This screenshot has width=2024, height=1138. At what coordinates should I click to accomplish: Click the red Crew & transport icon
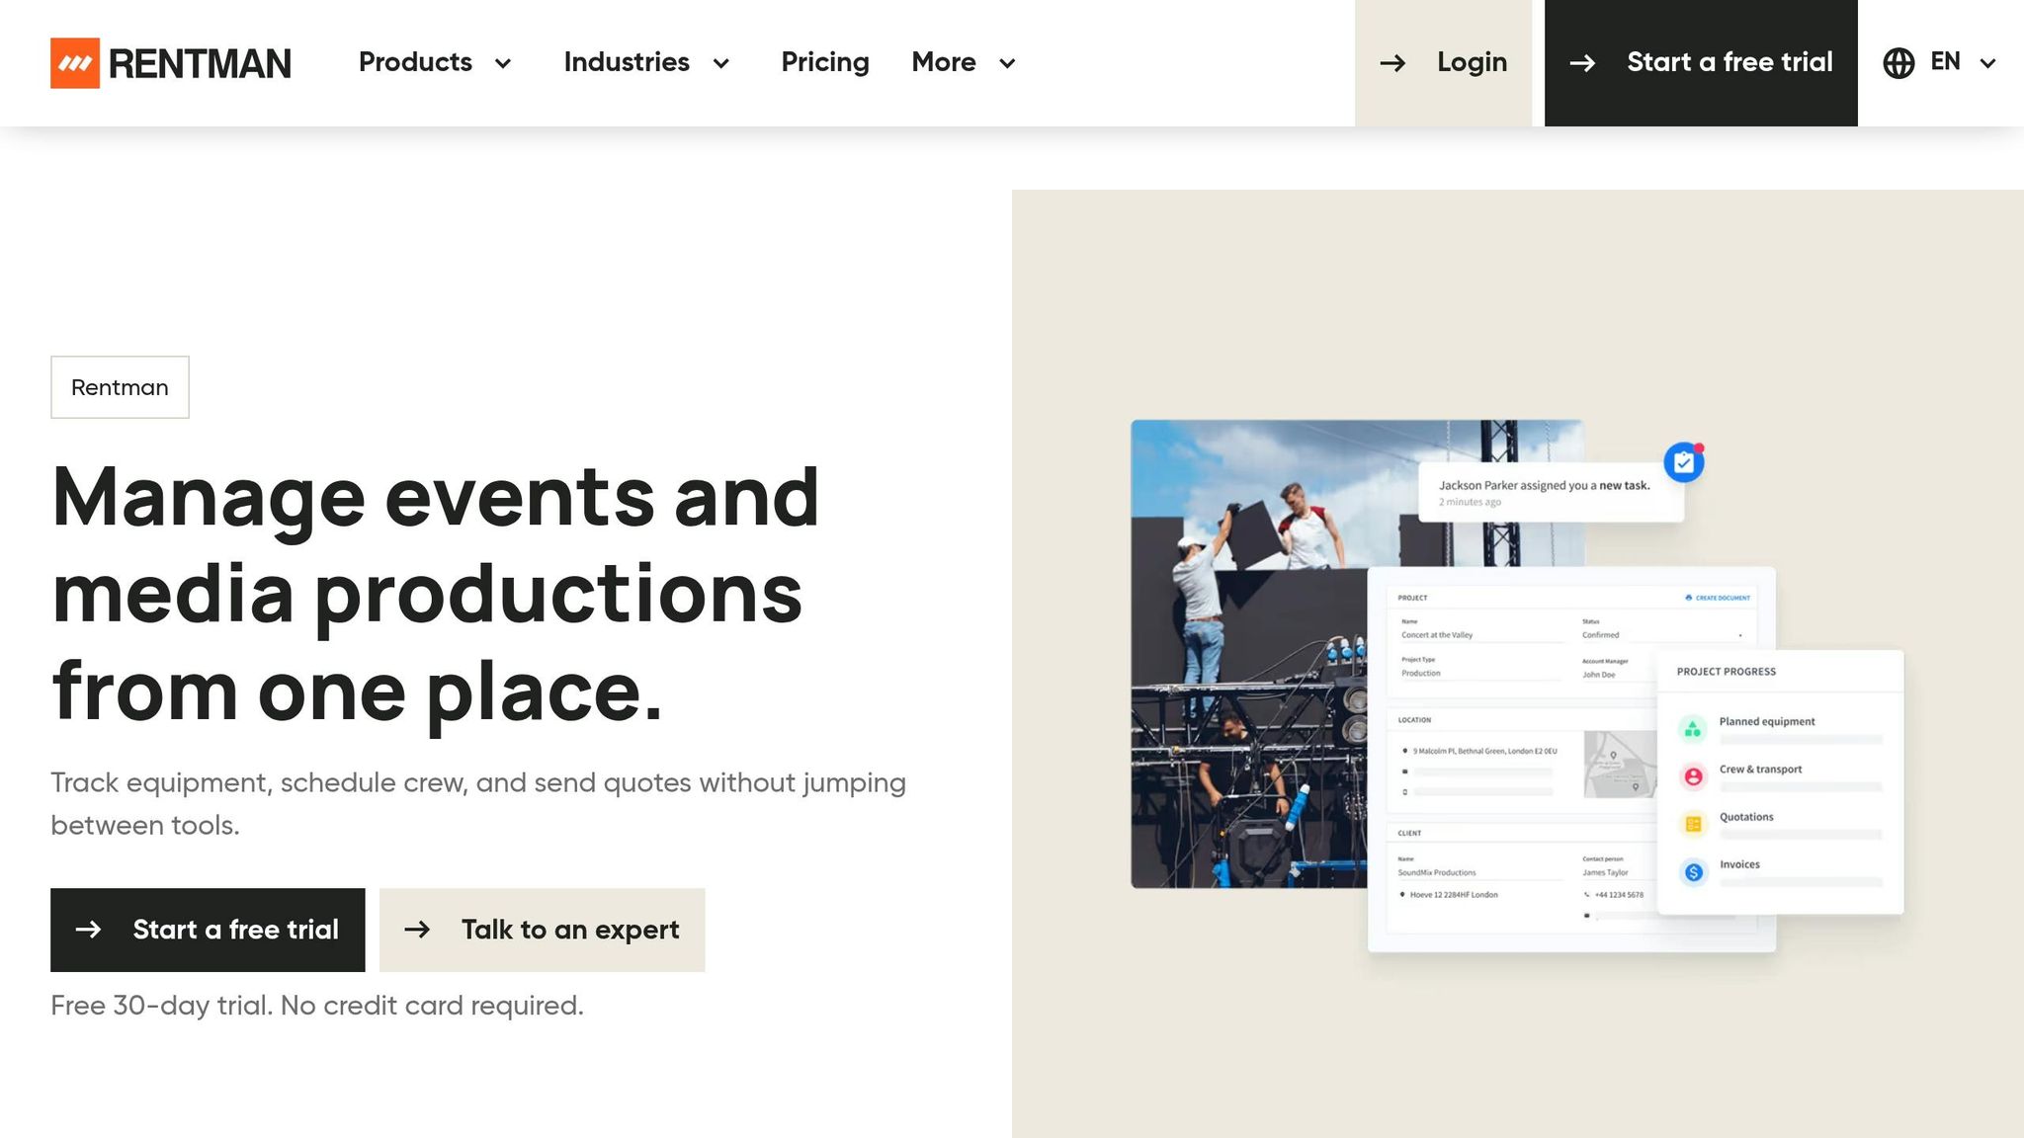pos(1693,776)
